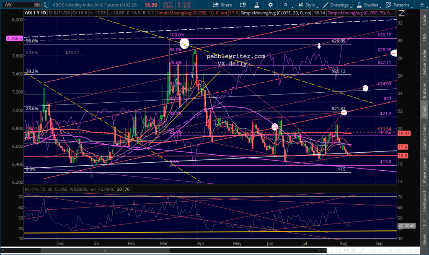Open the Trade sidebar tab
The image size is (429, 255).
424,20
